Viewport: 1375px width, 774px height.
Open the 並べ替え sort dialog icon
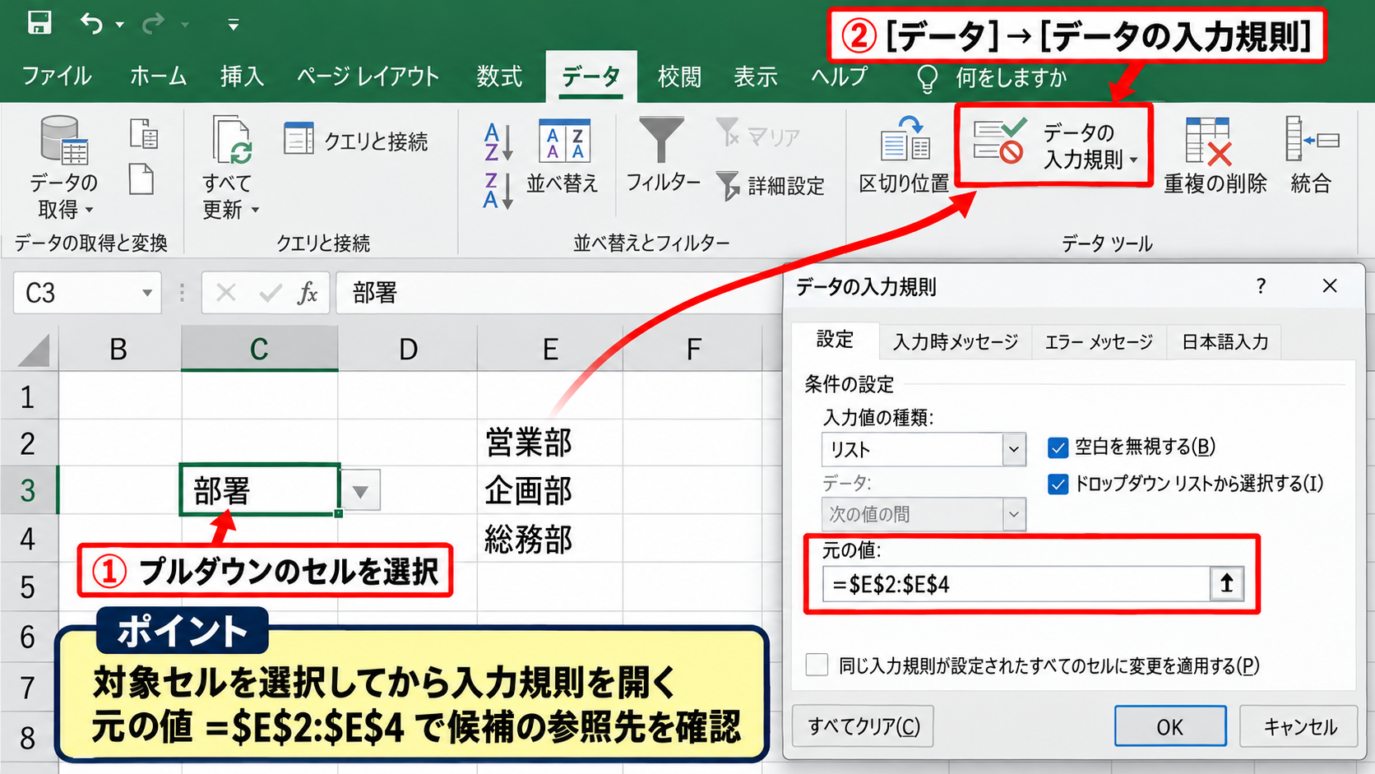[563, 141]
